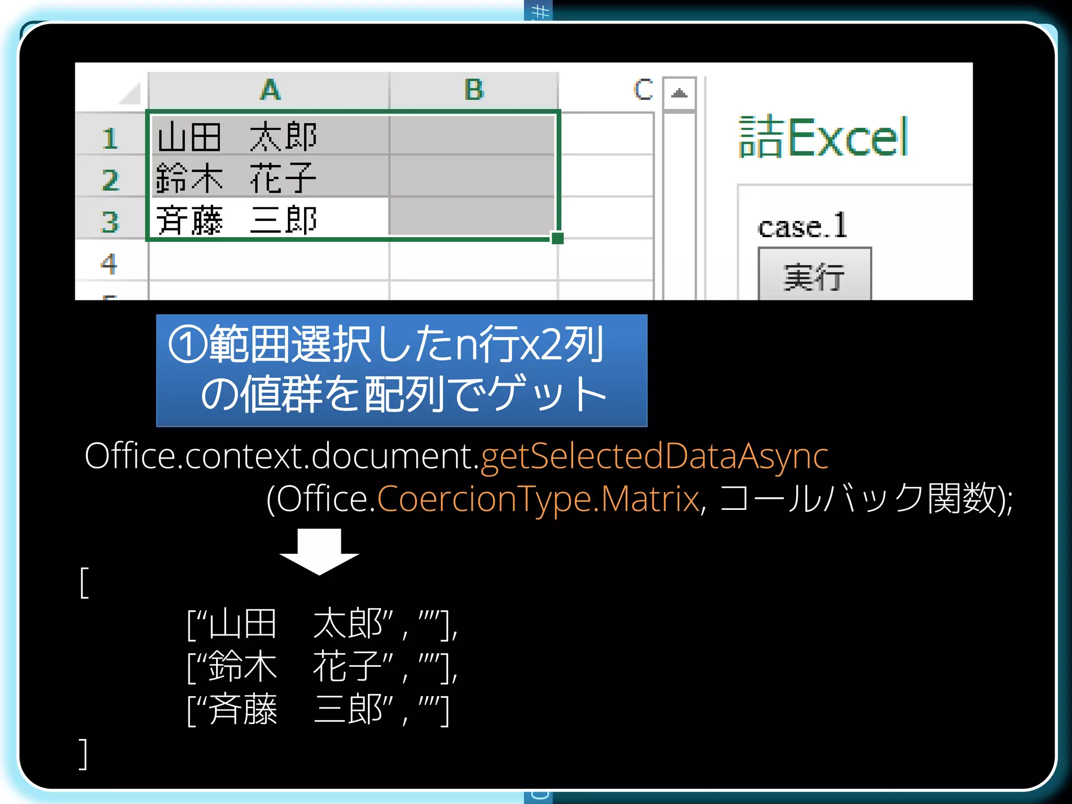Click the blue ①範囲選択 caption box
The image size is (1072, 804).
401,371
